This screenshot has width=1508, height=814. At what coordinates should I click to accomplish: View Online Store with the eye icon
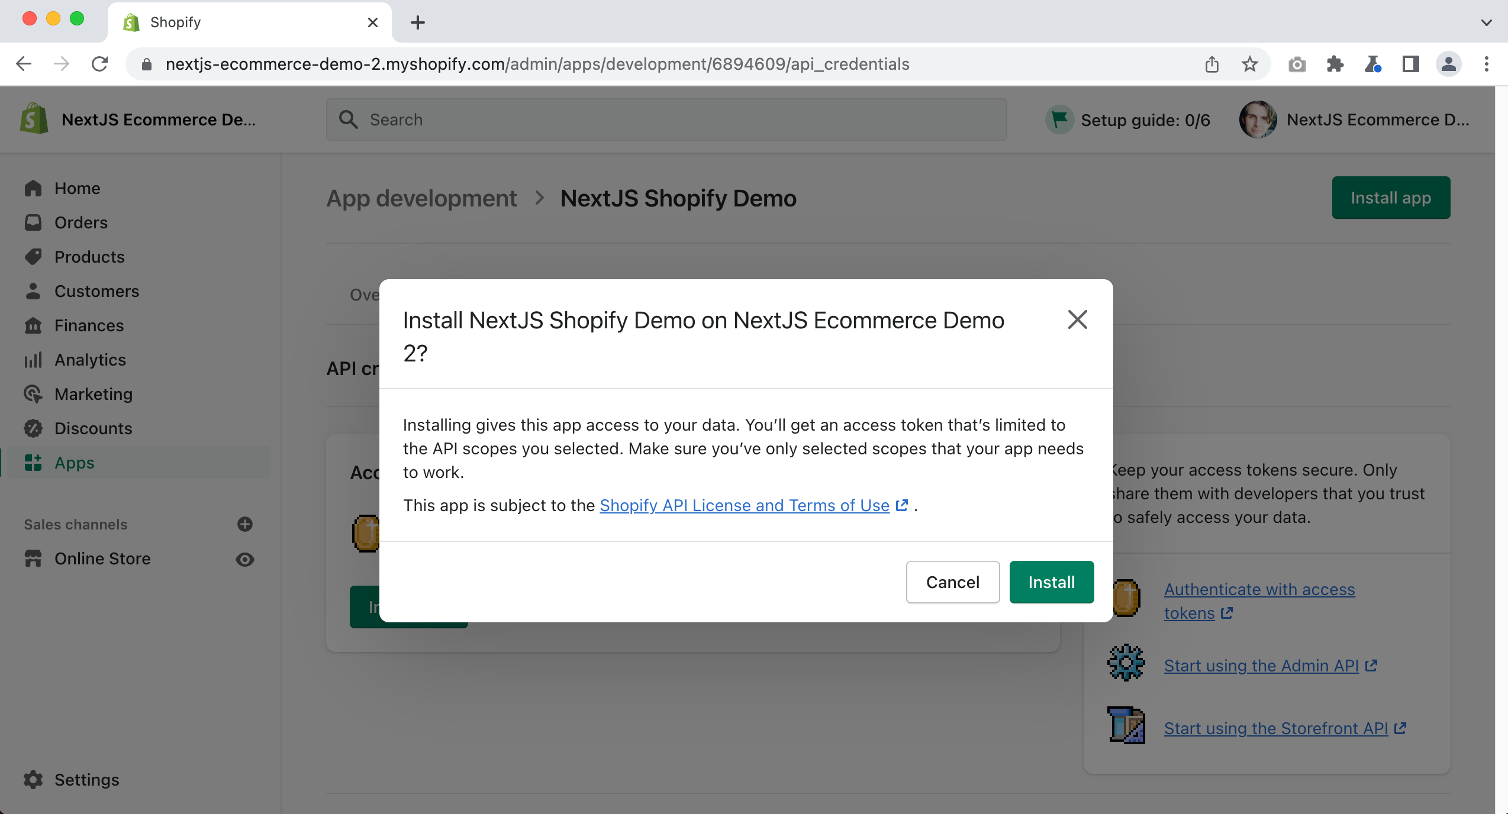tap(245, 559)
